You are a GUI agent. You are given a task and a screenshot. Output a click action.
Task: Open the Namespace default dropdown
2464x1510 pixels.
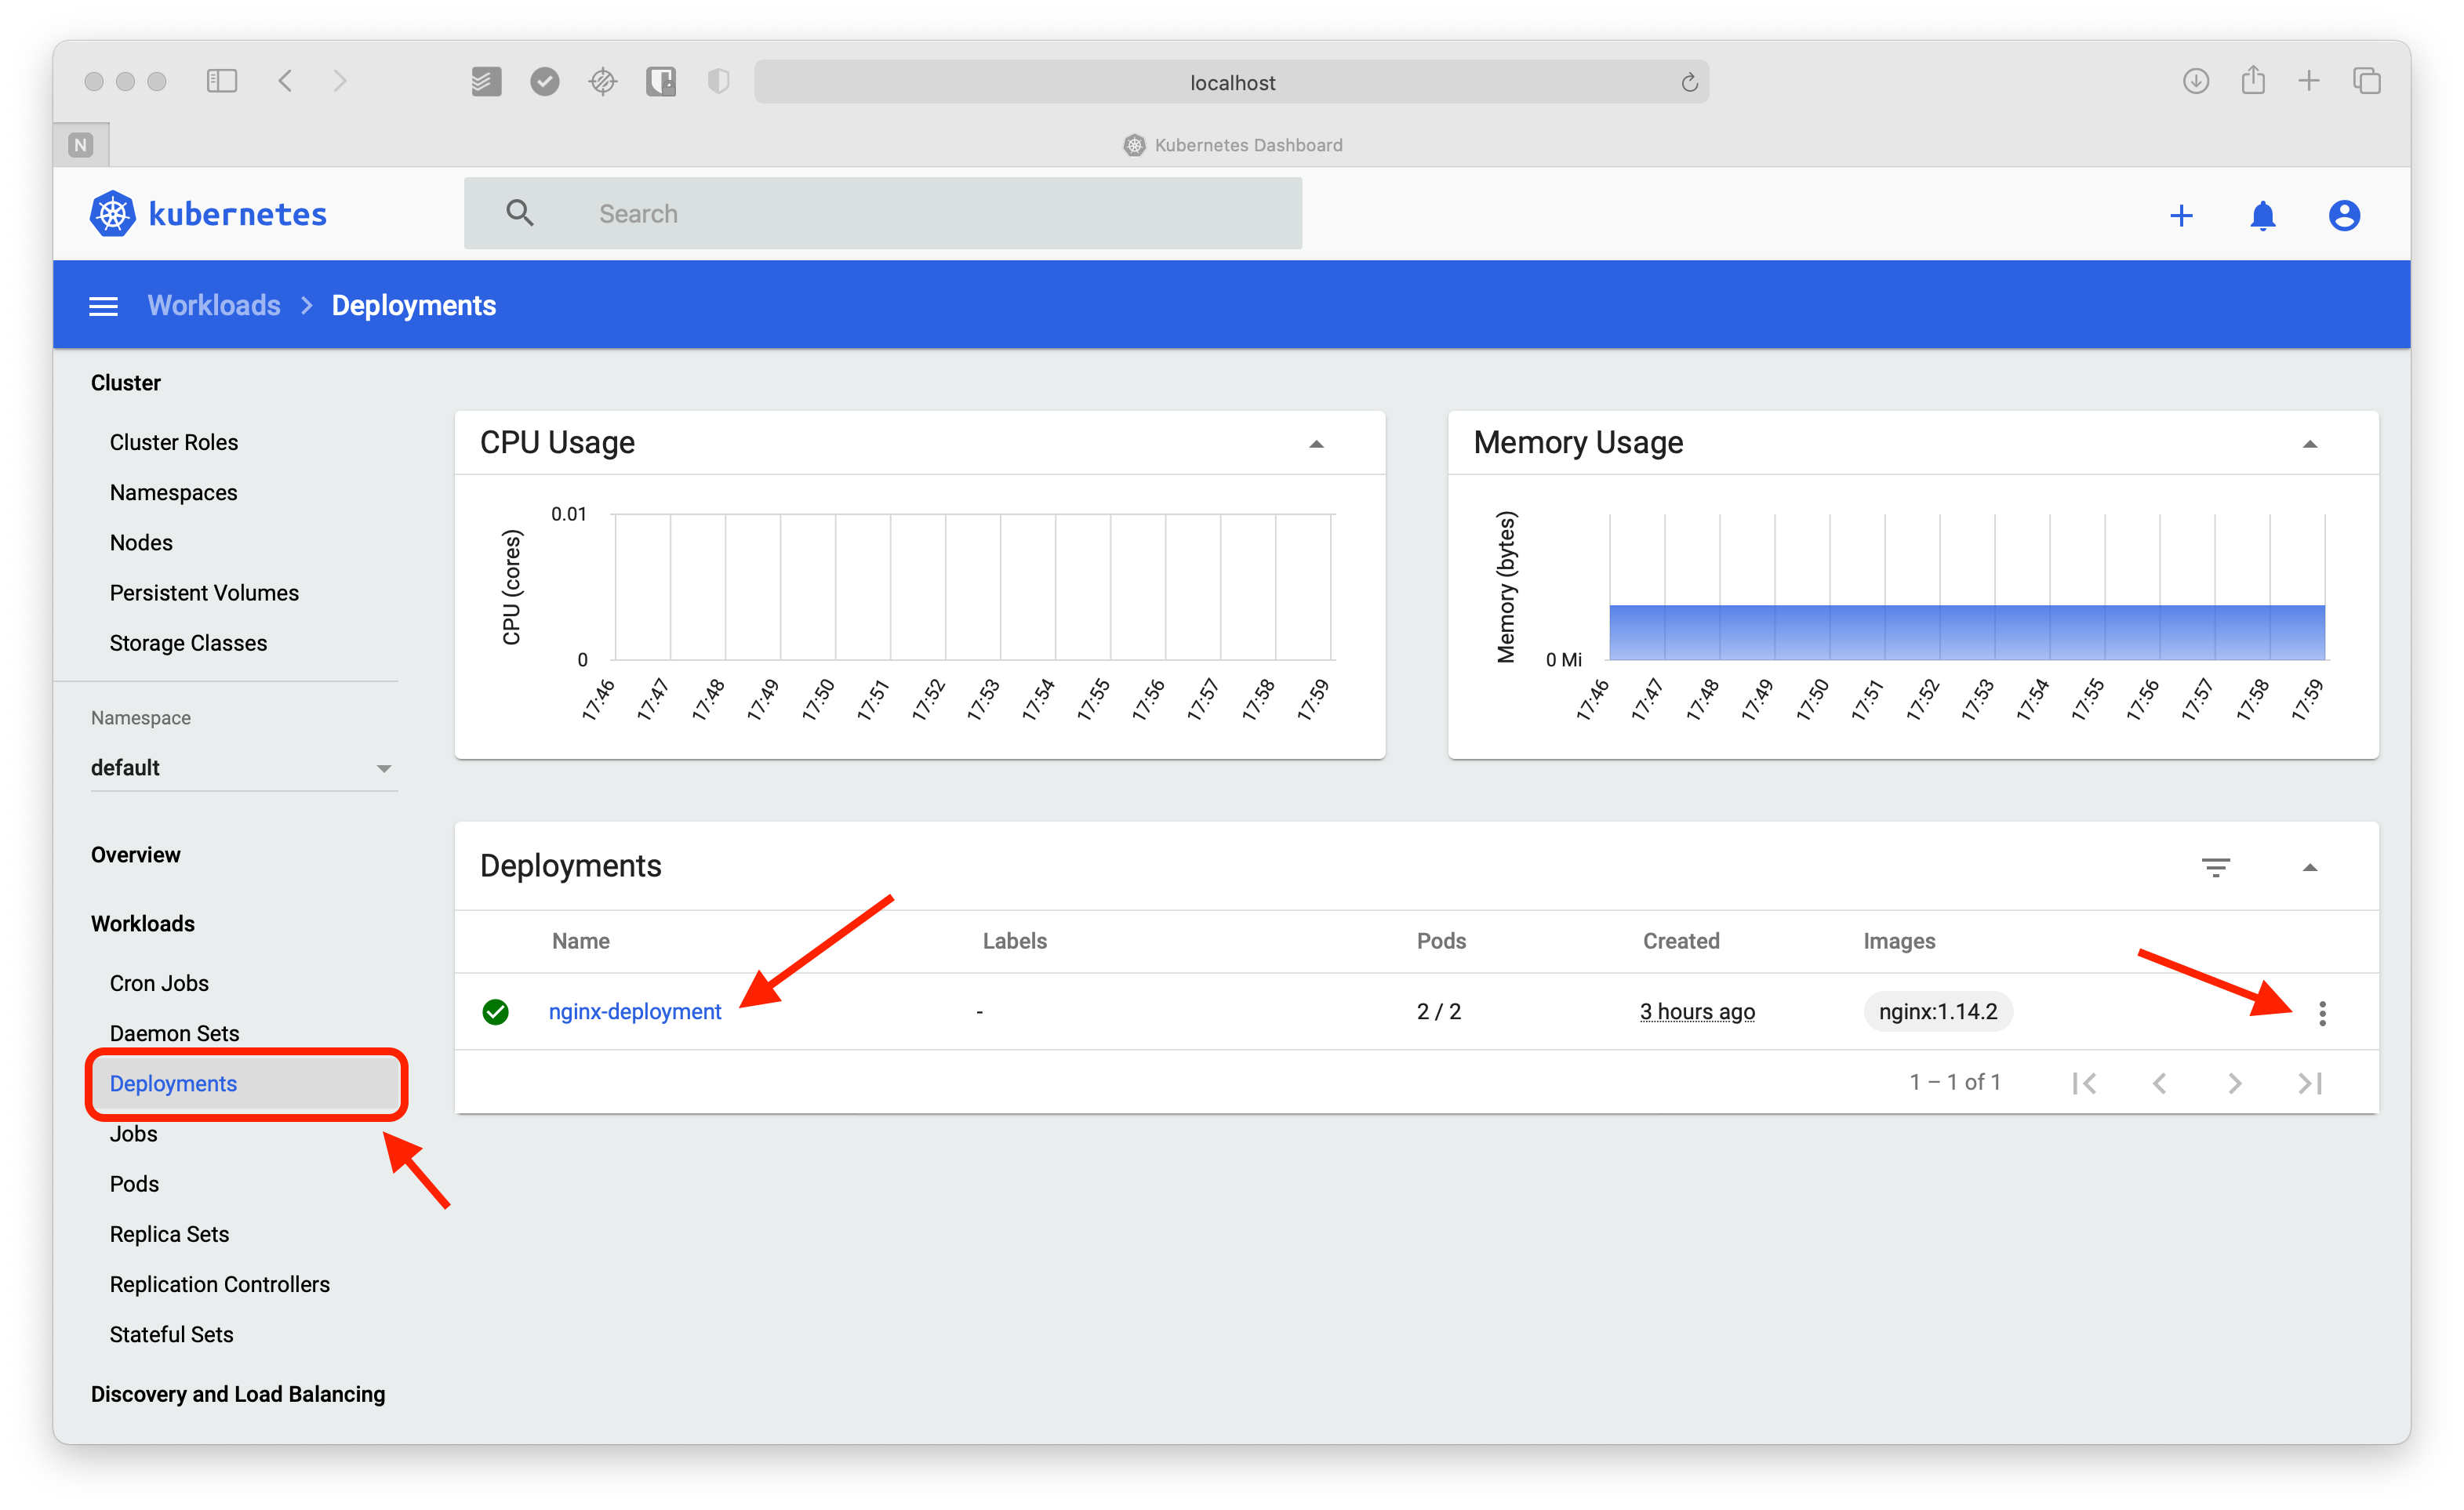click(x=243, y=768)
